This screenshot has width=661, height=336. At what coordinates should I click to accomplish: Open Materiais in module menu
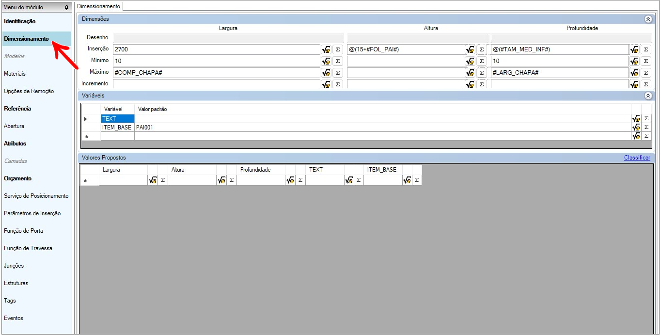tap(15, 74)
